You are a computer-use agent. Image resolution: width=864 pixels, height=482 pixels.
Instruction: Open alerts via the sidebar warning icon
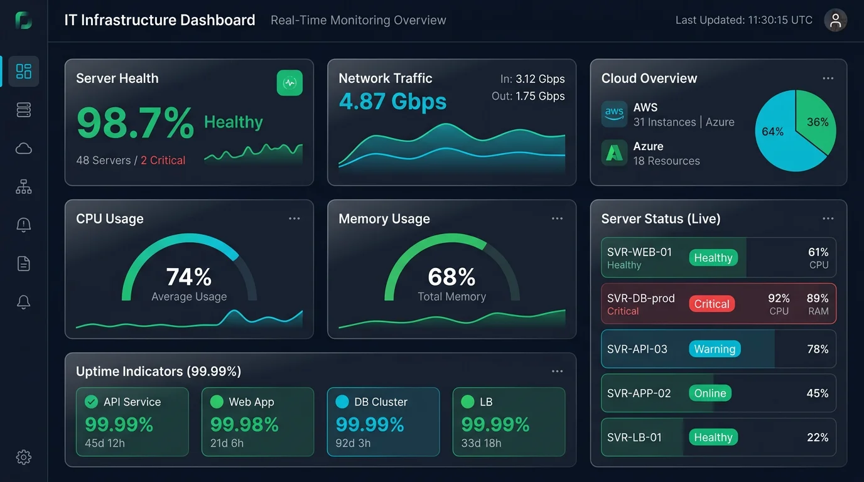coord(23,225)
